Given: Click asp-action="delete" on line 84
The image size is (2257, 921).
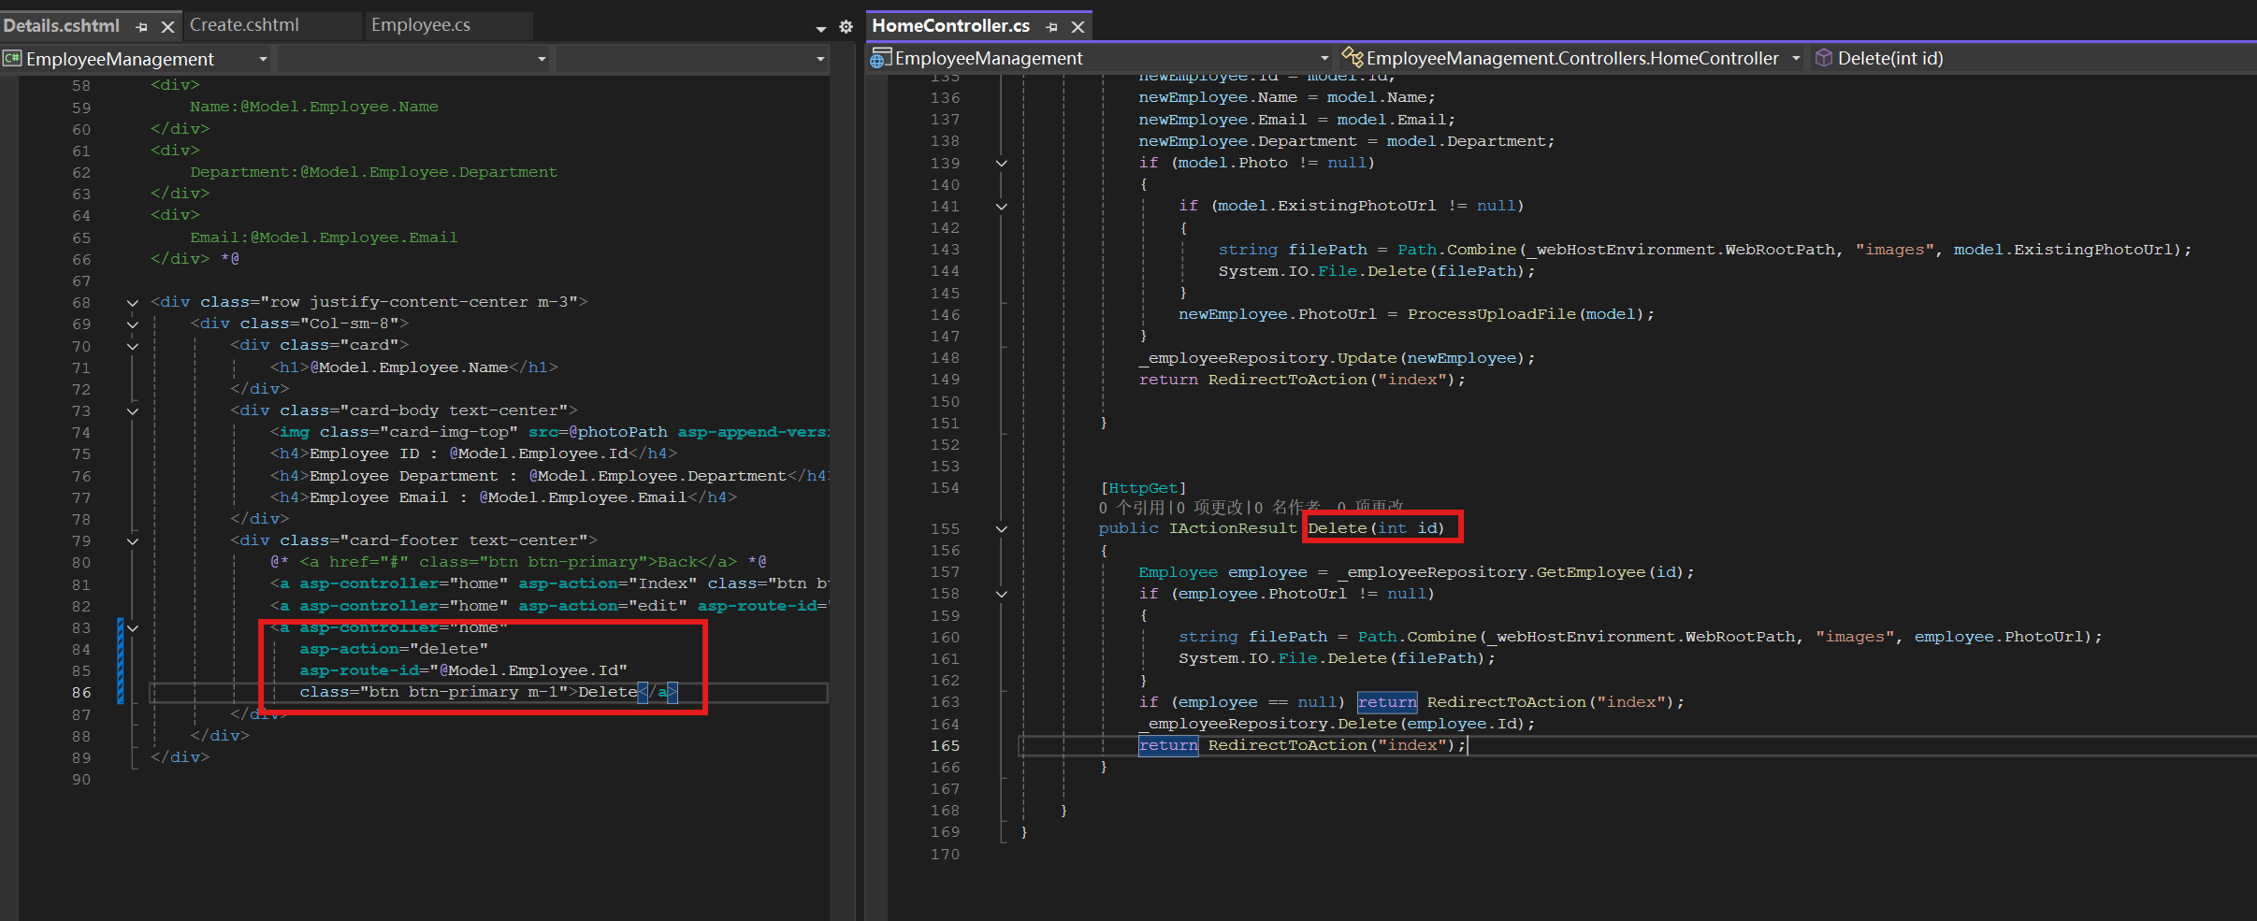Looking at the screenshot, I should [x=394, y=649].
